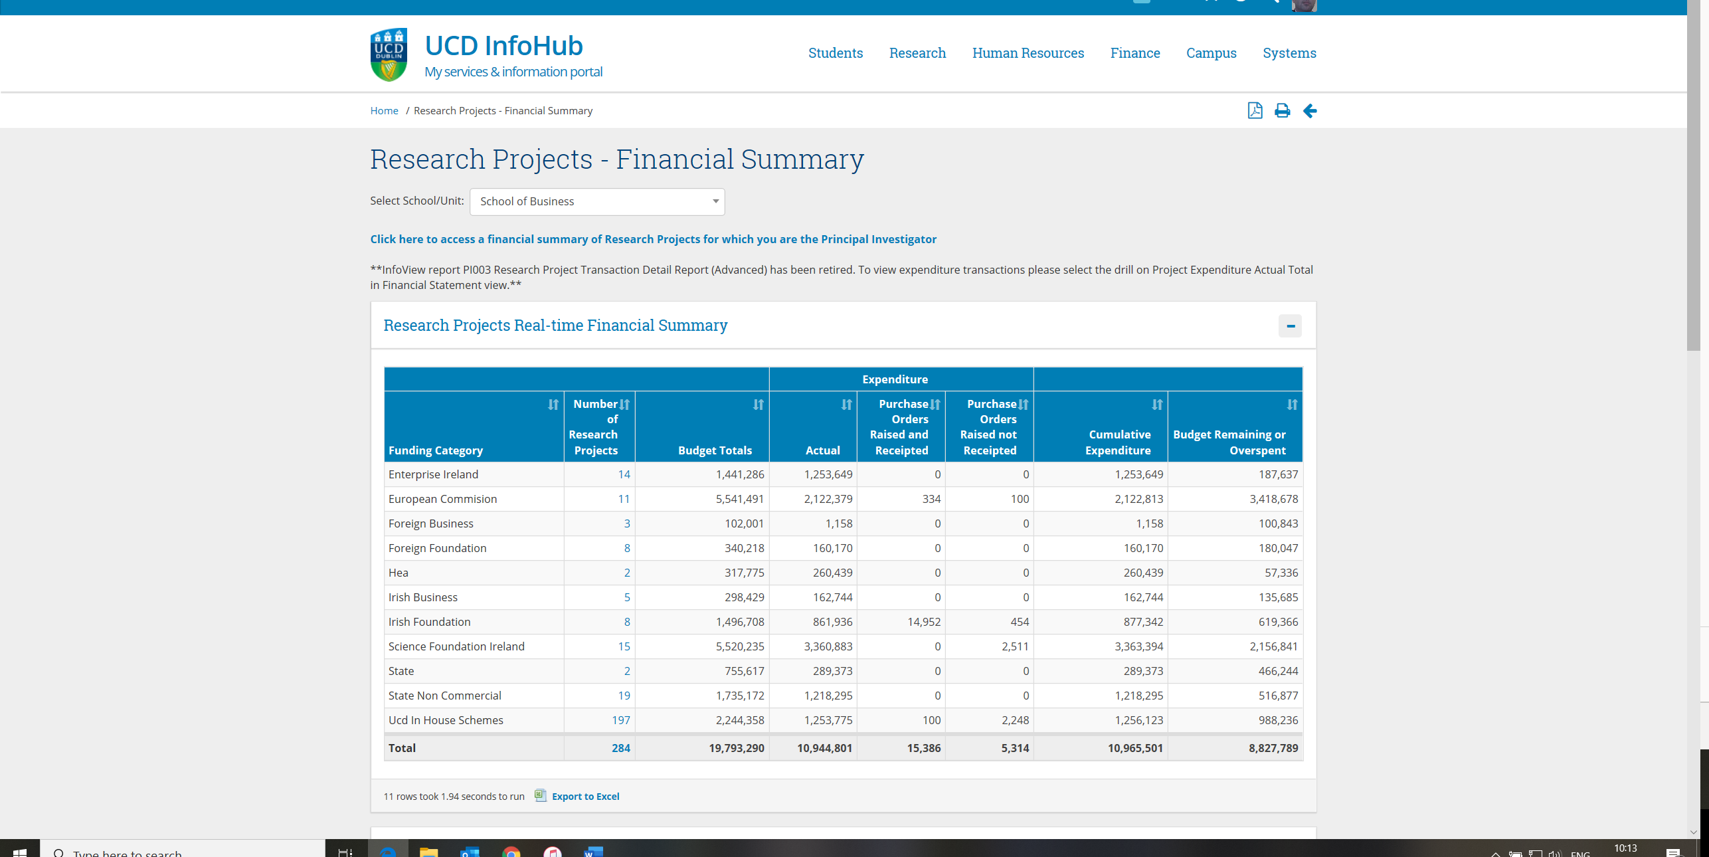Open File Explorer from the taskbar
Viewport: 1709px width, 857px height.
pos(428,851)
